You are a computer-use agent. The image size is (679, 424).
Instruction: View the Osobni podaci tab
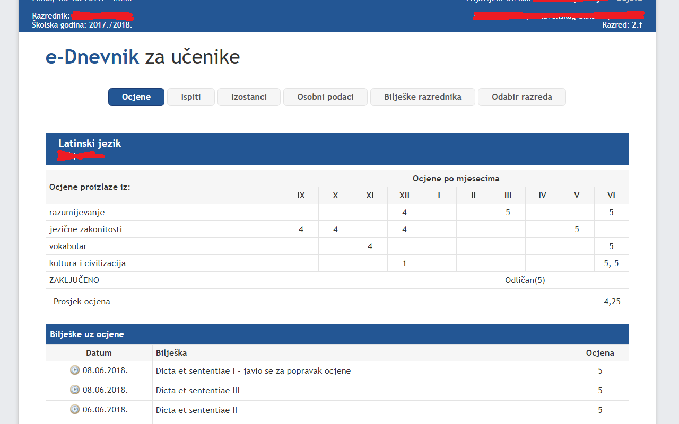tap(325, 97)
